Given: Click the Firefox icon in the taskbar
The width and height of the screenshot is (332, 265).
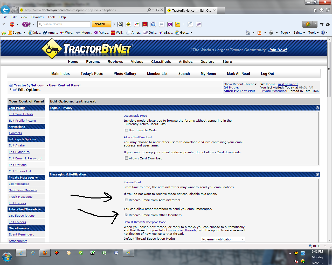Looking at the screenshot, I should pos(45,253).
